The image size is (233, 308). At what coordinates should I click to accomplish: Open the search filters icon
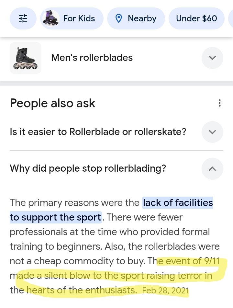point(23,18)
